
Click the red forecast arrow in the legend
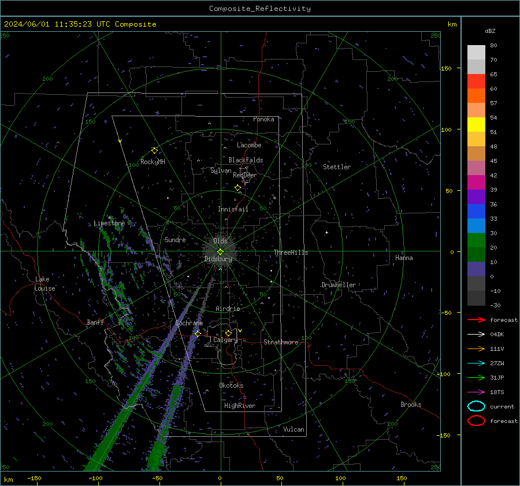476,320
